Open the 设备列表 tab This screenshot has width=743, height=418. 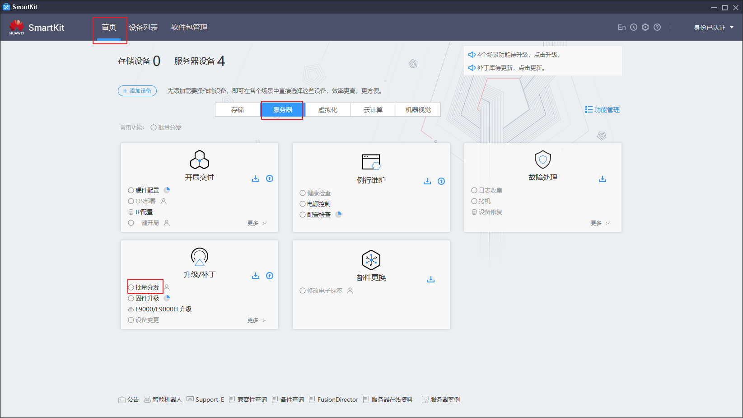tap(143, 28)
